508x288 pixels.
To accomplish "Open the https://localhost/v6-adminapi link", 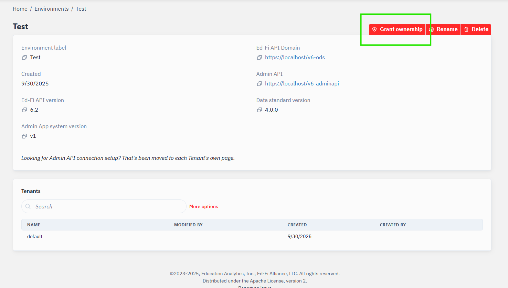I will (302, 84).
